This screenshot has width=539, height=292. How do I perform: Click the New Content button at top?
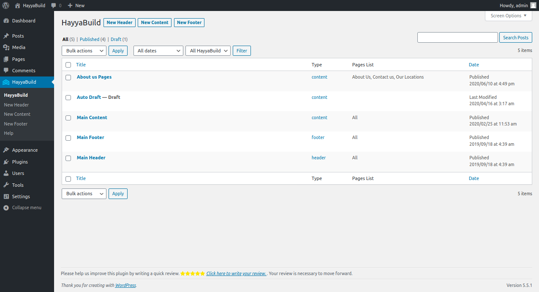[x=155, y=22]
